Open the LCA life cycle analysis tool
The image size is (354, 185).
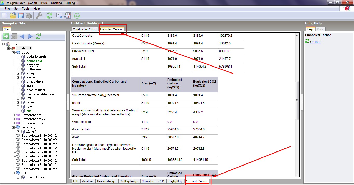[77, 16]
